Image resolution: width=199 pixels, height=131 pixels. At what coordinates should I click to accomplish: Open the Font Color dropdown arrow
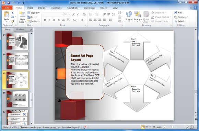point(85,20)
